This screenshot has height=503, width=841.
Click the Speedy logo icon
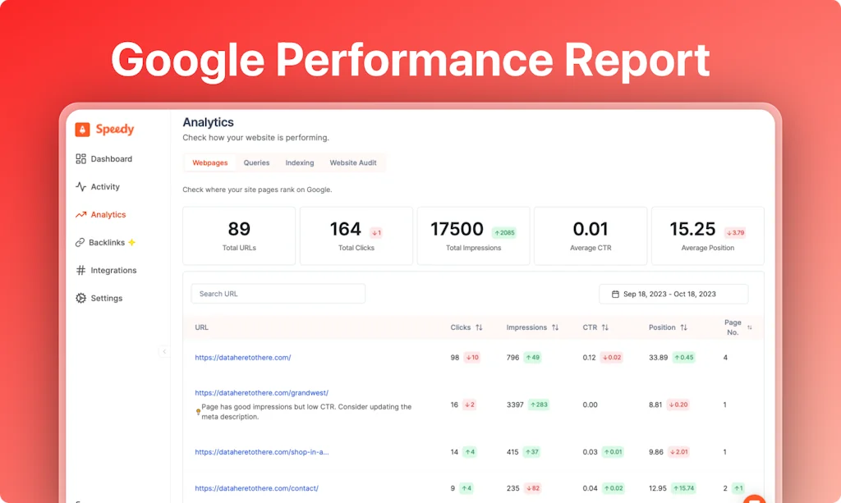point(82,129)
